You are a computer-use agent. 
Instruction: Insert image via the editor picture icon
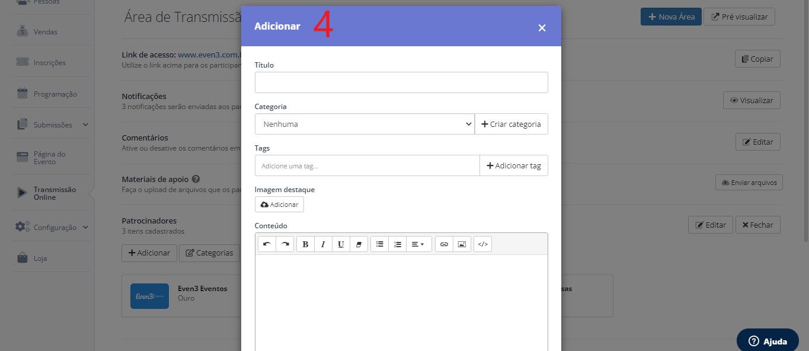click(462, 244)
